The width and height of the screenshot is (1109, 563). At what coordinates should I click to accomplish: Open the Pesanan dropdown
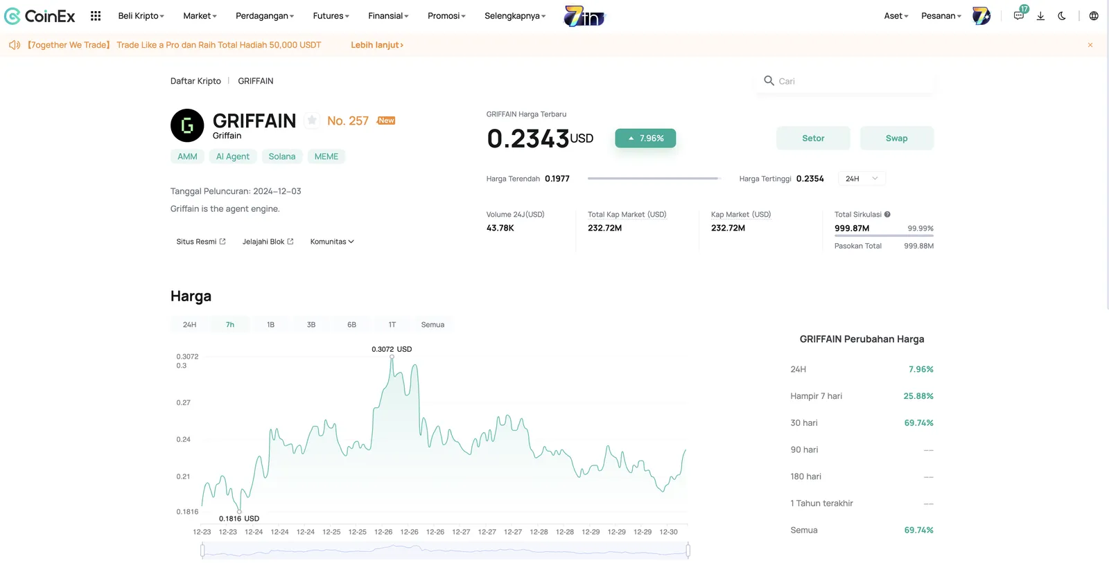(x=941, y=16)
